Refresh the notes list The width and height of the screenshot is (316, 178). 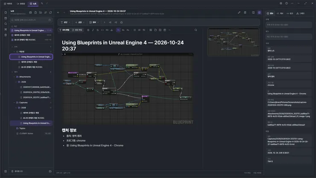[50, 12]
